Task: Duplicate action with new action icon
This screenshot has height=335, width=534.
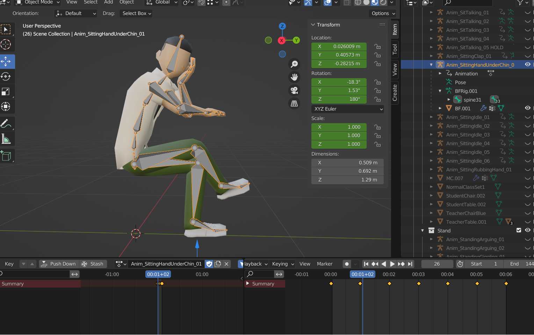Action: (x=218, y=264)
